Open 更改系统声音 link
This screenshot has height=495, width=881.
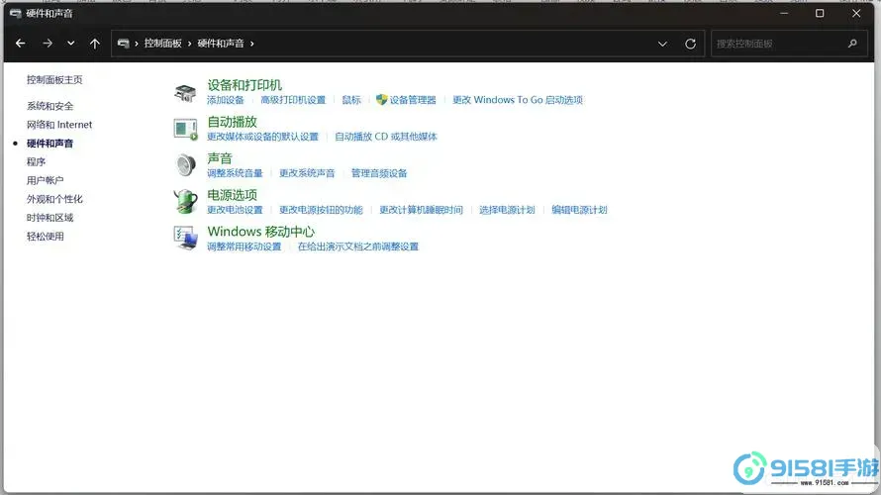click(x=307, y=173)
